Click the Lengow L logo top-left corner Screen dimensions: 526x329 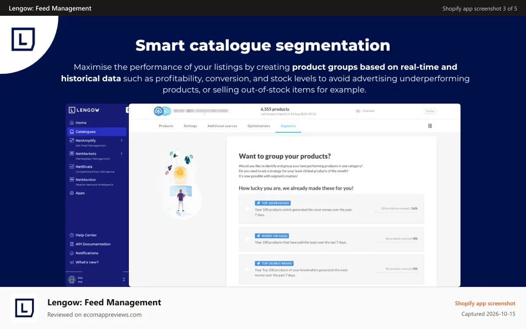(23, 39)
